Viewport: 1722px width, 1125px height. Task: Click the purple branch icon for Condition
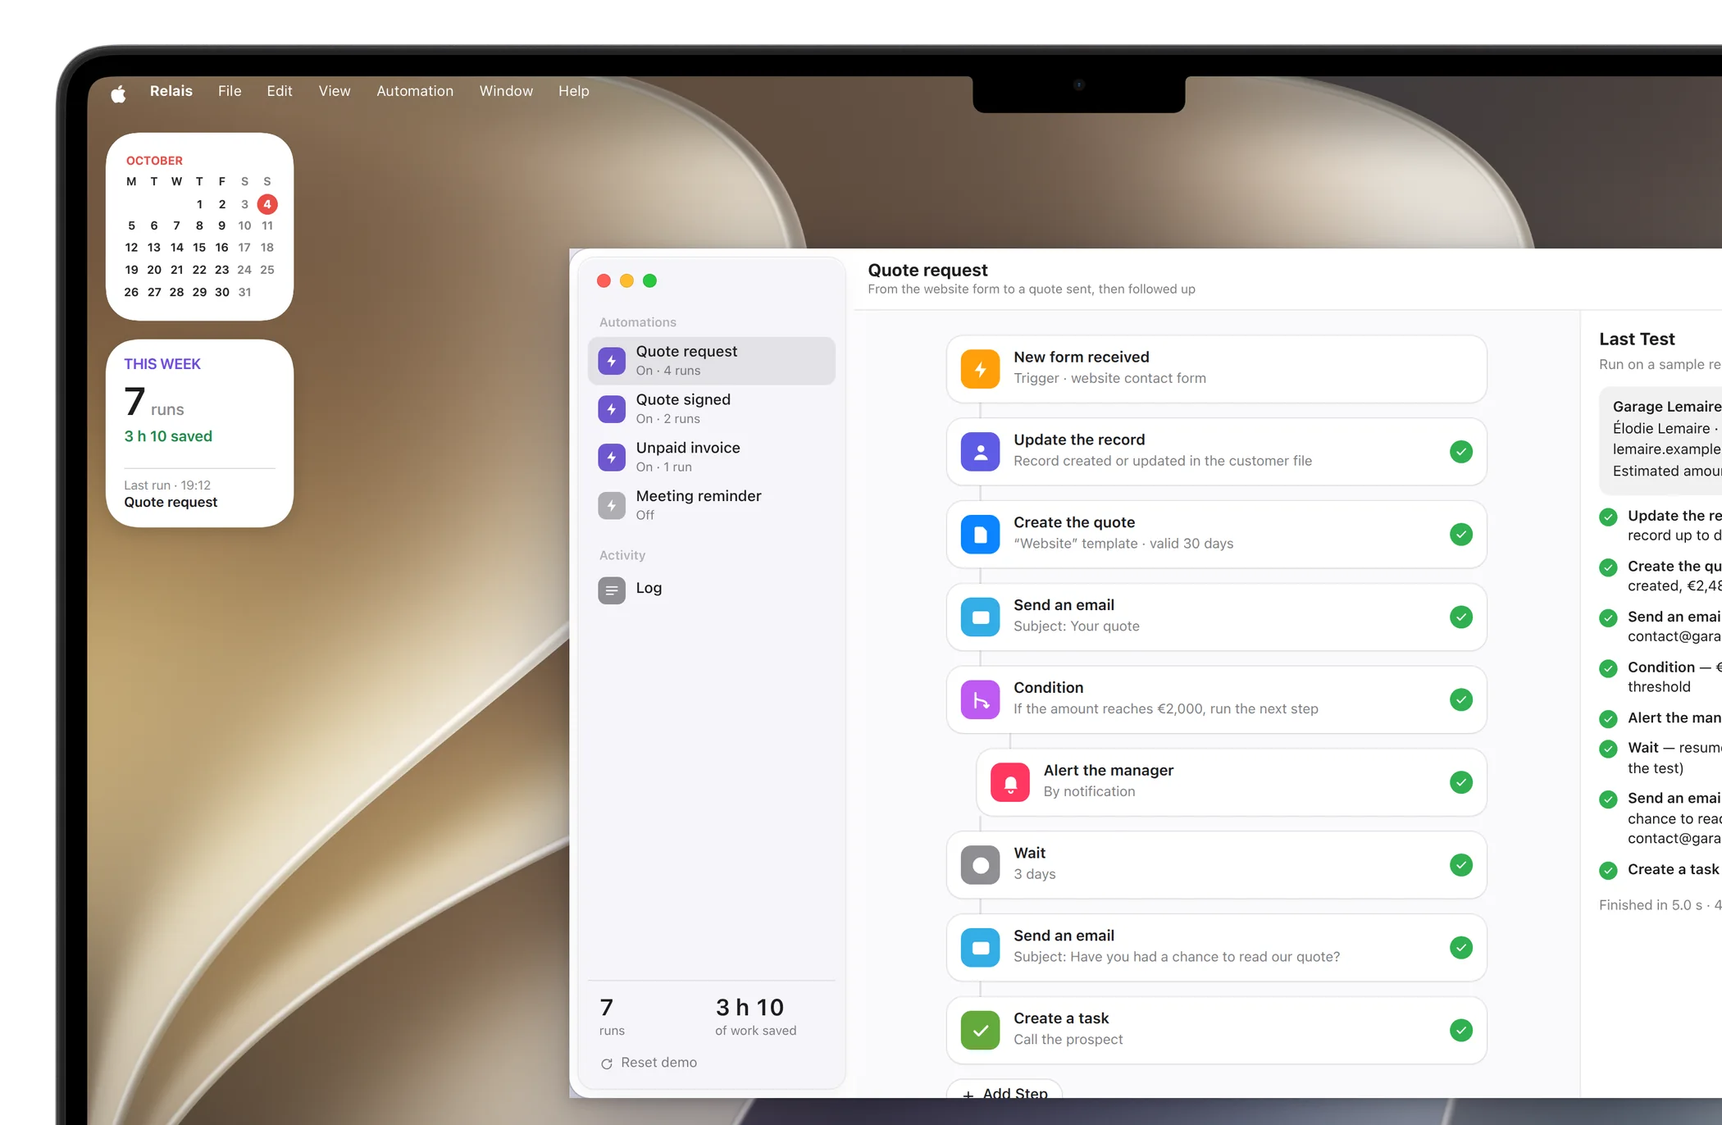pos(980,699)
